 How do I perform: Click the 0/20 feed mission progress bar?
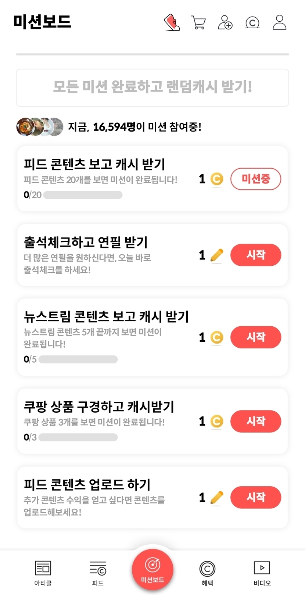(83, 195)
